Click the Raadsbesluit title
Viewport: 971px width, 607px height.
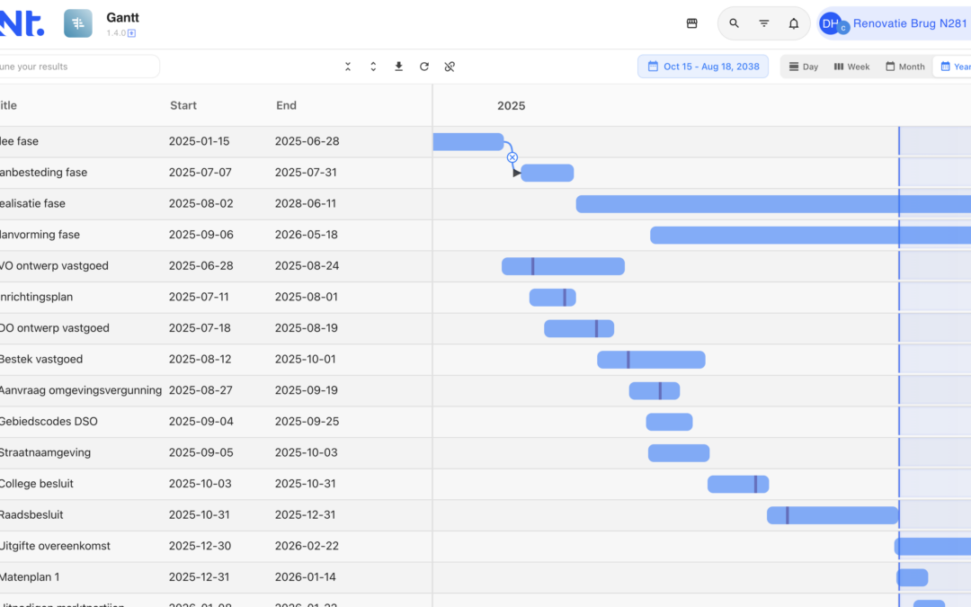(x=31, y=514)
